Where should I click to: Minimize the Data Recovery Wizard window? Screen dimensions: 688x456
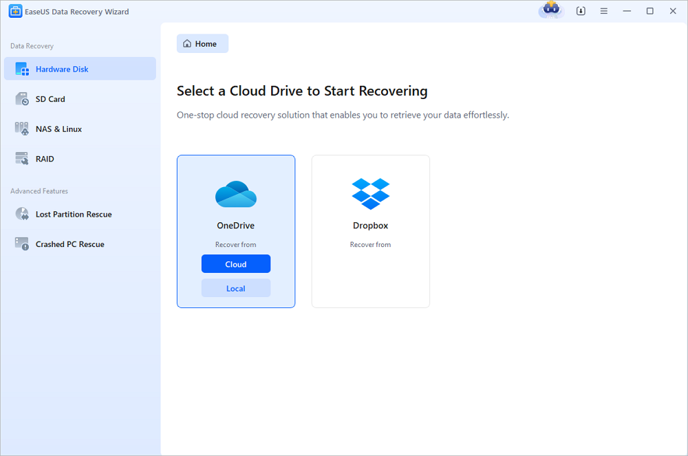click(627, 12)
